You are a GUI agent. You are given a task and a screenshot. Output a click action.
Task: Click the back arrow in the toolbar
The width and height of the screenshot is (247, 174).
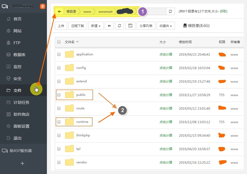(109, 26)
